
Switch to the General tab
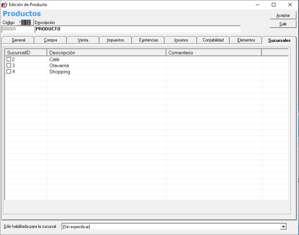pyautogui.click(x=18, y=40)
